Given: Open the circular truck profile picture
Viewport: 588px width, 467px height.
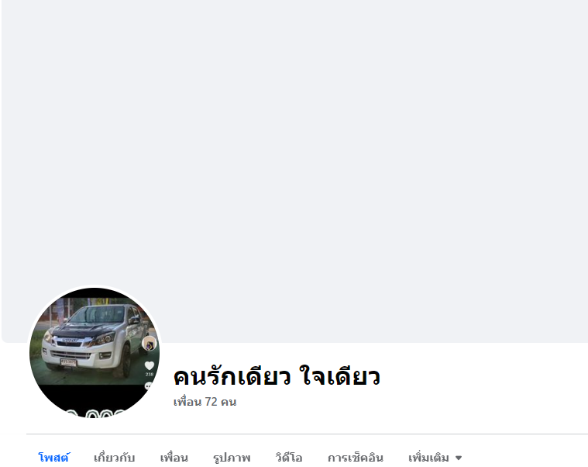Looking at the screenshot, I should (95, 352).
